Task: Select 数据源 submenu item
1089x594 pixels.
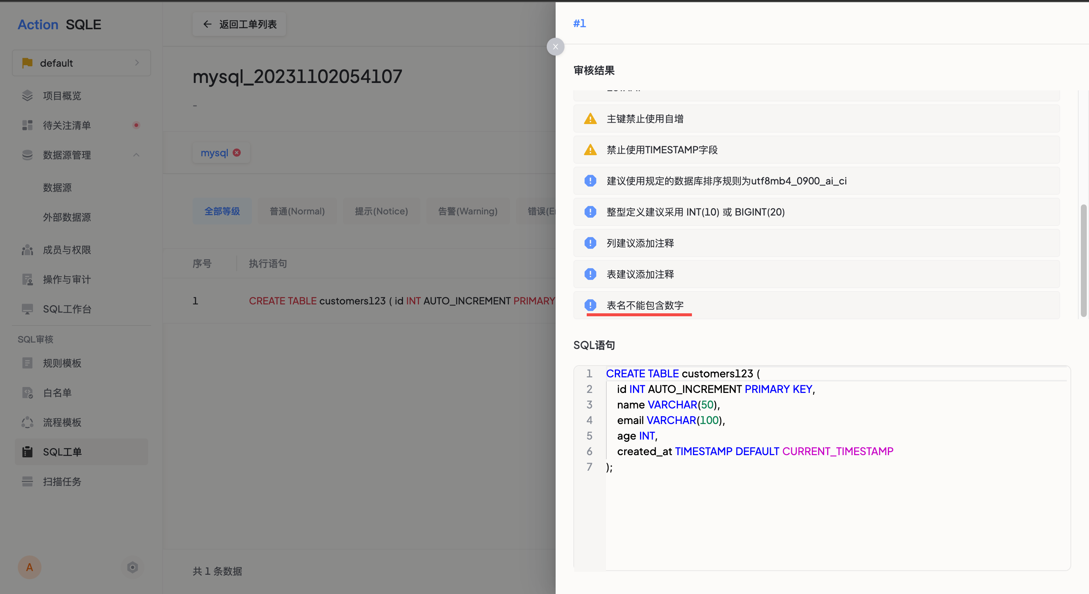Action: 57,187
